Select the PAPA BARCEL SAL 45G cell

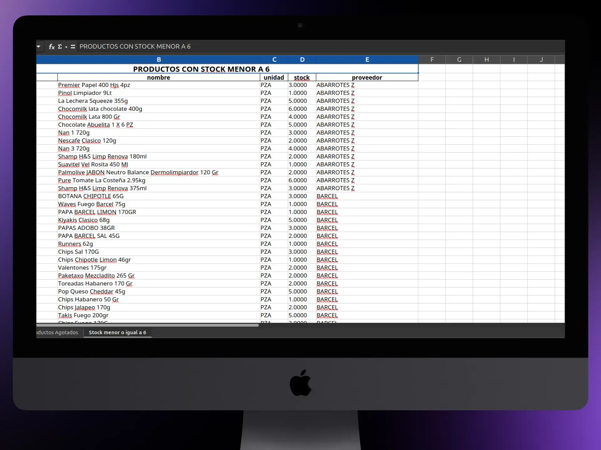coord(159,236)
